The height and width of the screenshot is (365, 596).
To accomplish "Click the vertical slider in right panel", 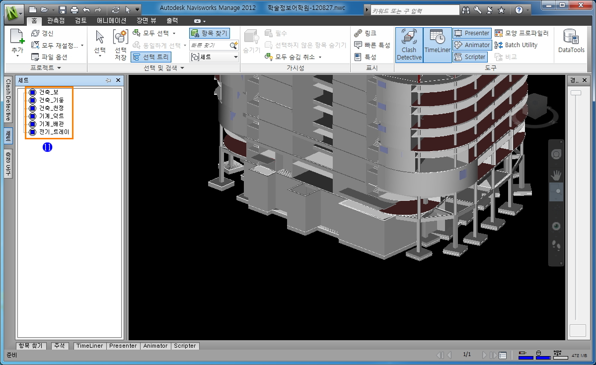I will 576,93.
